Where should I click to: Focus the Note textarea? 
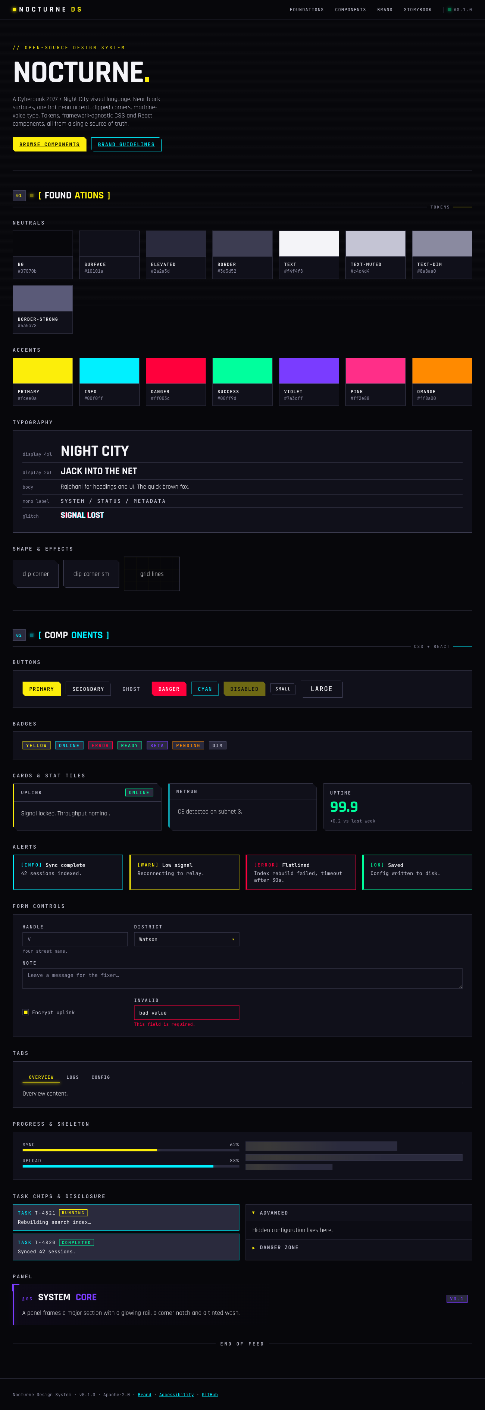(242, 978)
